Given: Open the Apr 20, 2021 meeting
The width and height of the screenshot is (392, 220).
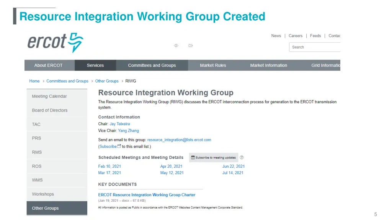Looking at the screenshot, I should pos(171,167).
